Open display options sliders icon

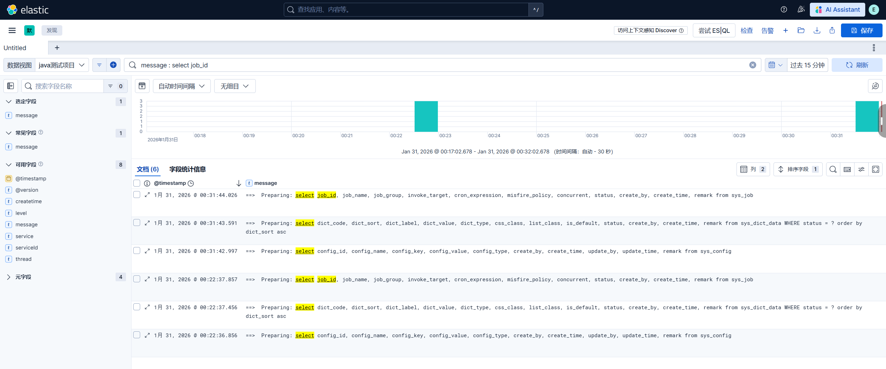tap(861, 169)
